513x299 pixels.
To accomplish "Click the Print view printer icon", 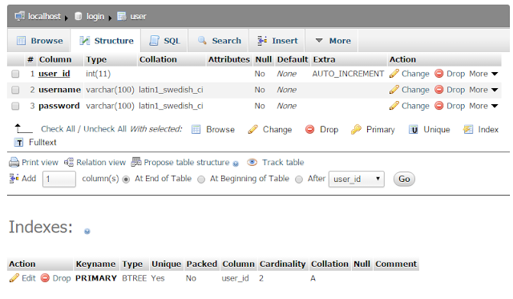I will pyautogui.click(x=14, y=162).
